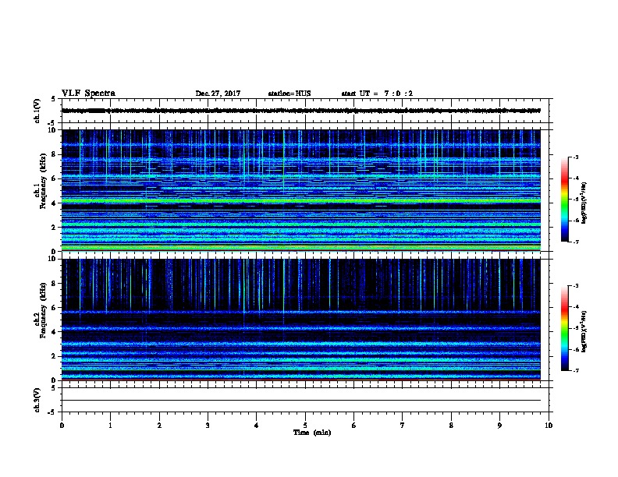This screenshot has width=618, height=477.
Task: Click the ch.2 "Frequency (kHz)" axis label
Action: [43, 310]
